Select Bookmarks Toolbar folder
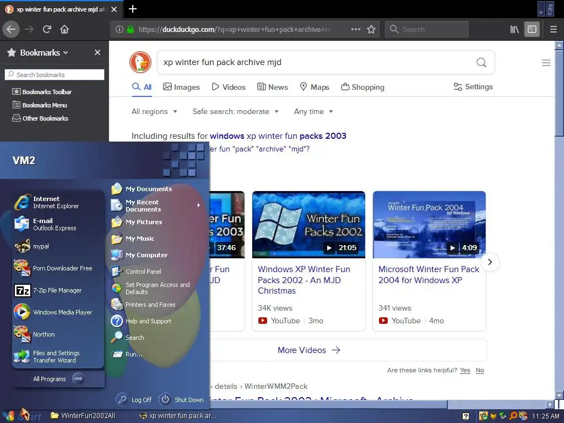The width and height of the screenshot is (564, 423). (x=42, y=92)
